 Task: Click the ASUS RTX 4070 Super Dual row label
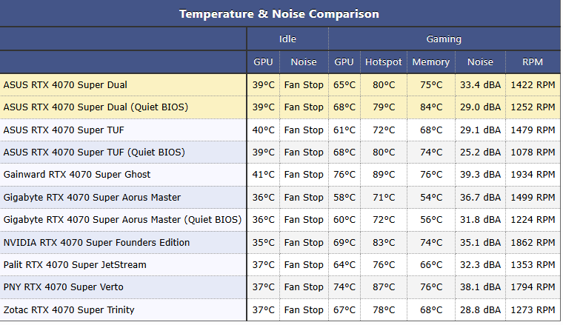[65, 85]
